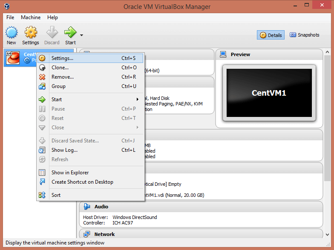Click the Show Log icon in menu
The image size is (334, 250).
(42, 150)
